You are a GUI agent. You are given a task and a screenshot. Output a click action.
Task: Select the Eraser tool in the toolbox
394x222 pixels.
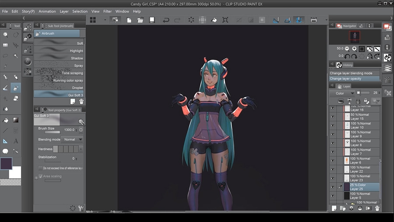pos(16,98)
